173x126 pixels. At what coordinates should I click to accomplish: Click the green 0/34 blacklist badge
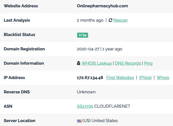tap(82, 35)
